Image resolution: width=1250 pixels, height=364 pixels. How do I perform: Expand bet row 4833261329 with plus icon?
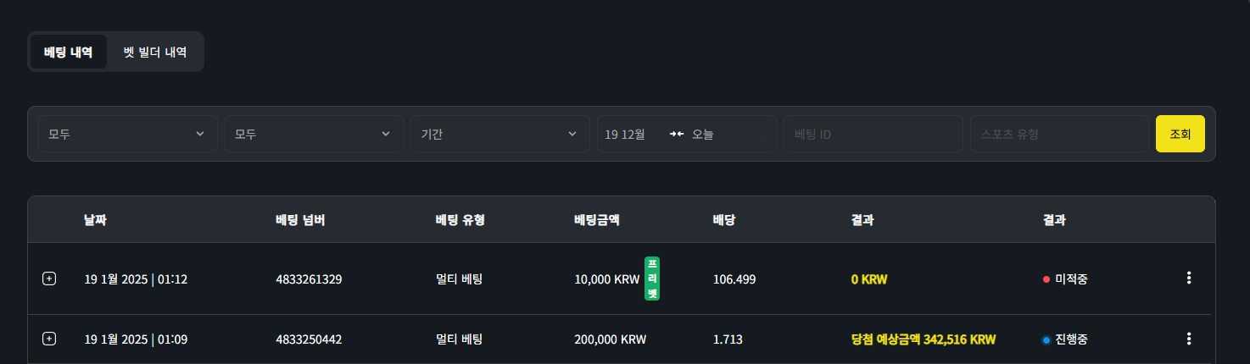click(49, 279)
